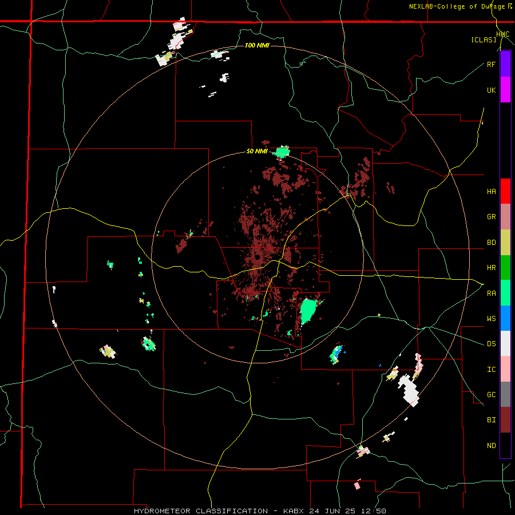
Task: Click the GC legend label
Action: point(491,394)
